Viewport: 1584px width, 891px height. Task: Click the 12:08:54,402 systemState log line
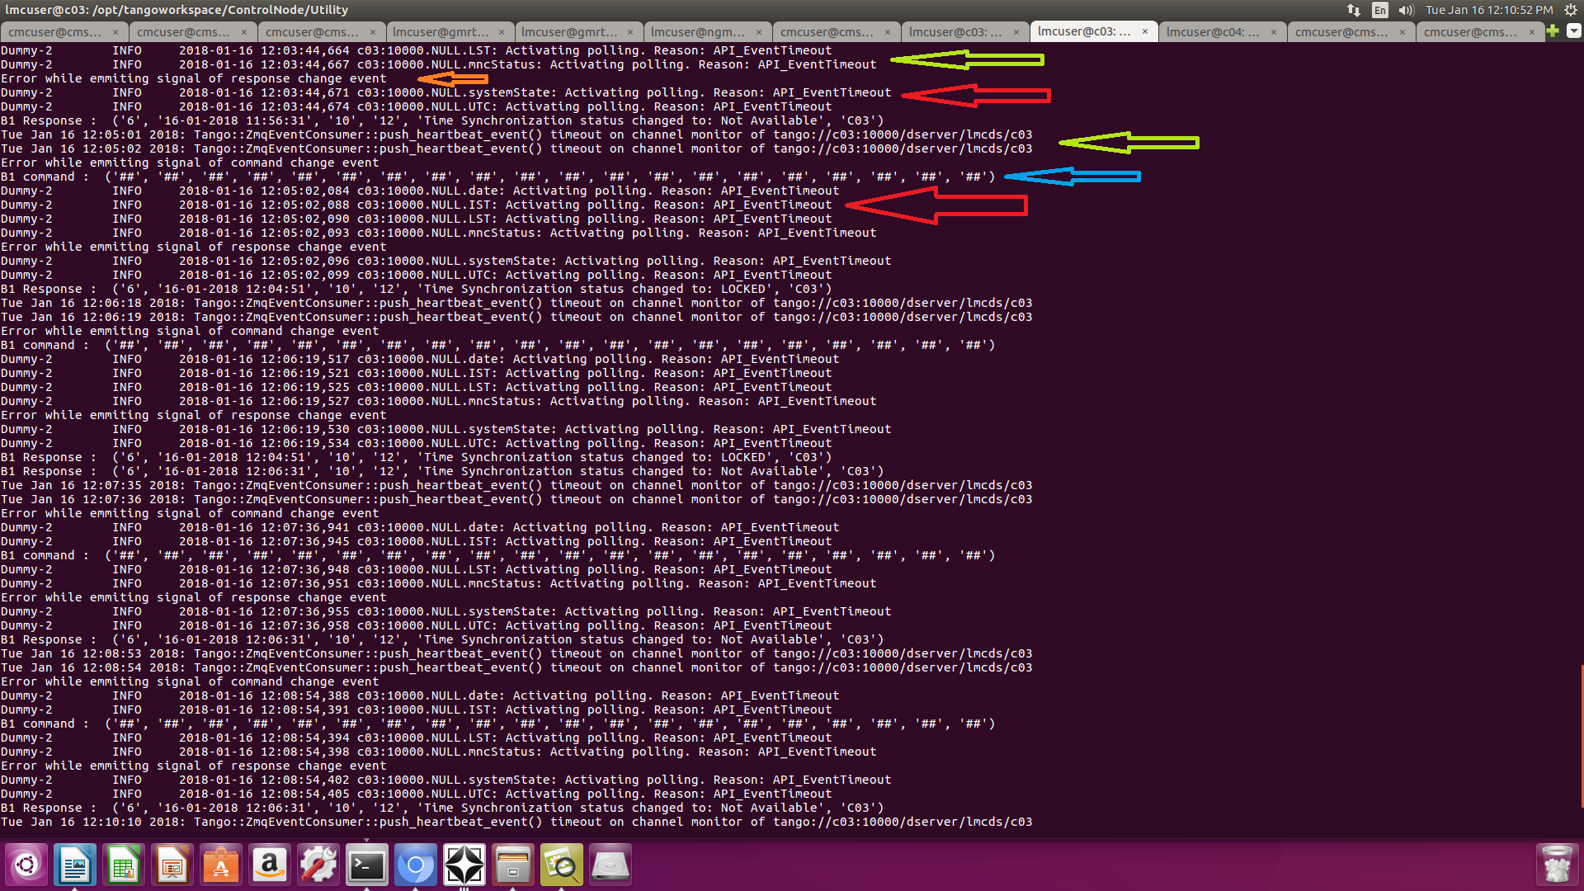[x=445, y=780]
